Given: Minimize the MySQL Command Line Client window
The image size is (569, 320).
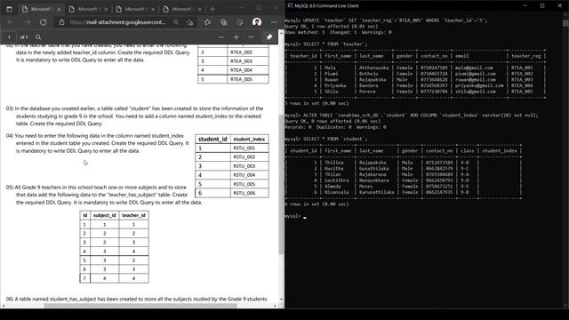Looking at the screenshot, I should tap(525, 5).
